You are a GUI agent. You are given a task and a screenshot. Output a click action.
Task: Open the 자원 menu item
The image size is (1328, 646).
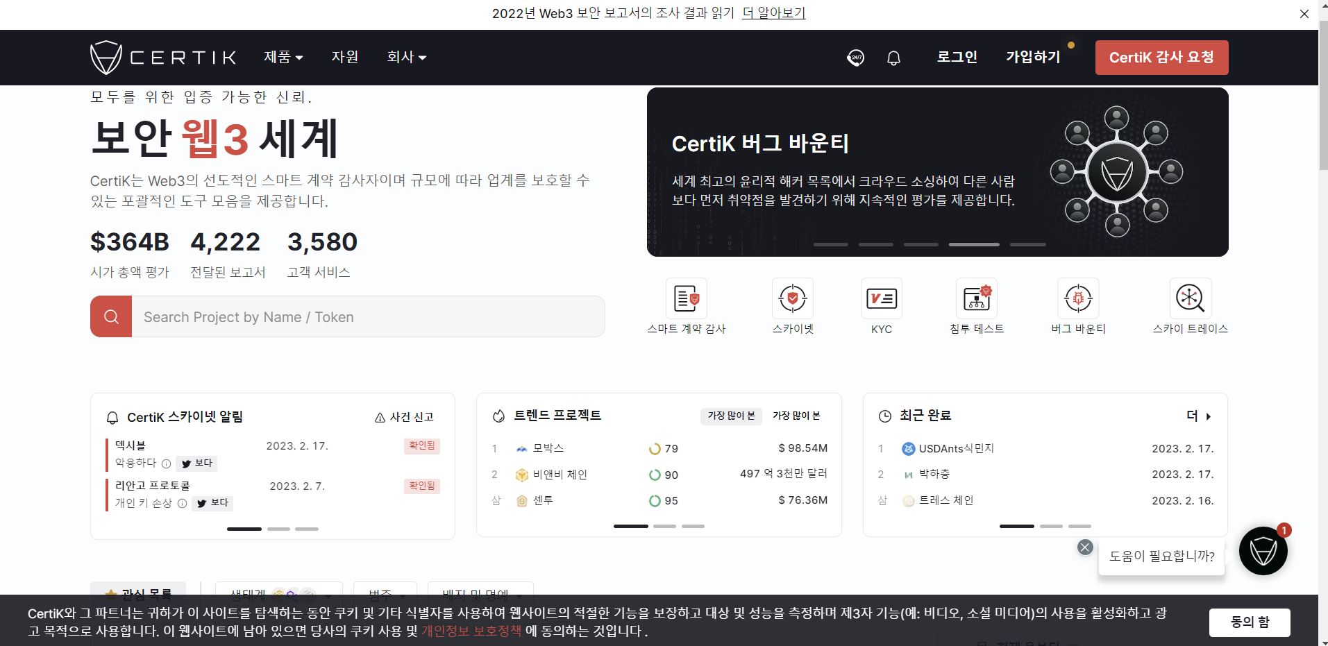(345, 57)
